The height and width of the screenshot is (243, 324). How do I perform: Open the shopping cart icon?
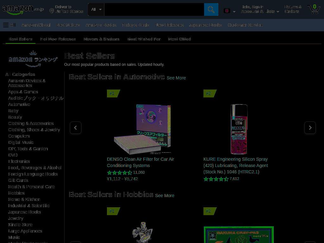pos(314,9)
